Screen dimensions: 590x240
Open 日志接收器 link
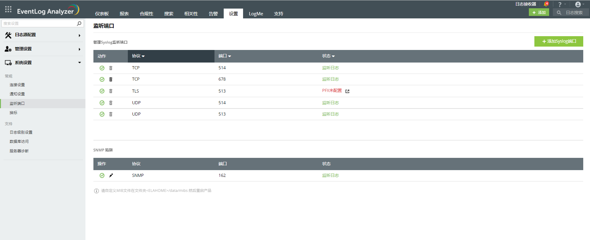click(x=526, y=4)
